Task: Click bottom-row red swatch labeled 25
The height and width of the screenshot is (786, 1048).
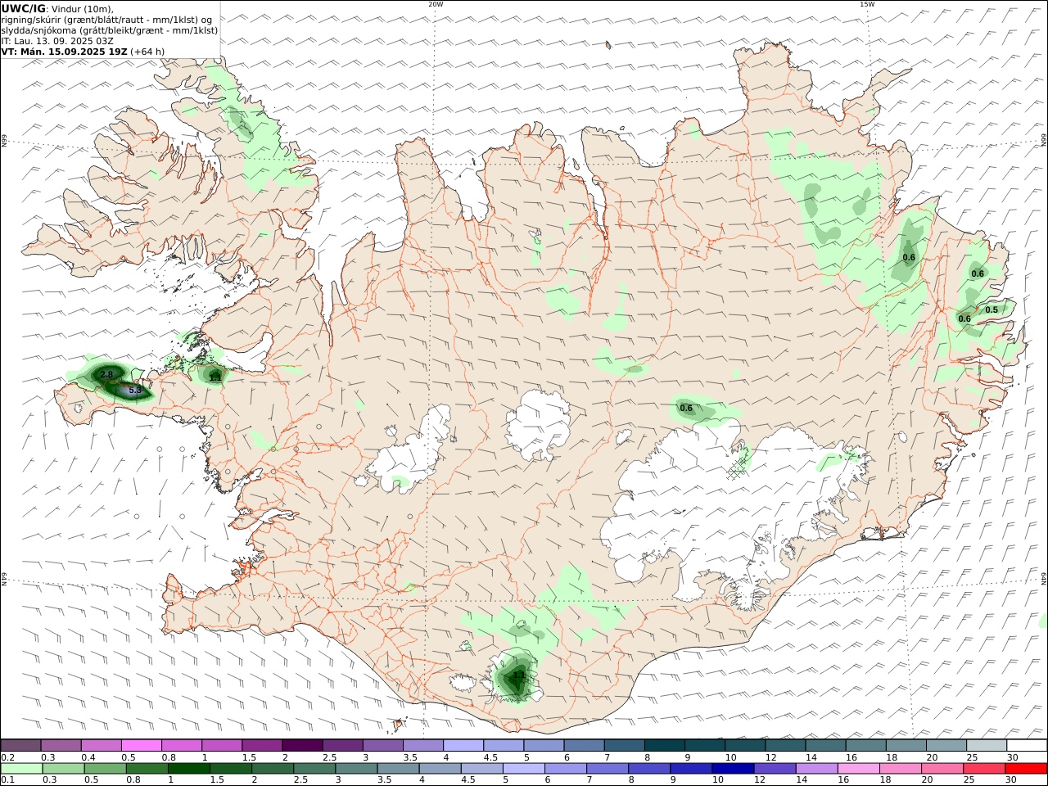Action: [983, 769]
